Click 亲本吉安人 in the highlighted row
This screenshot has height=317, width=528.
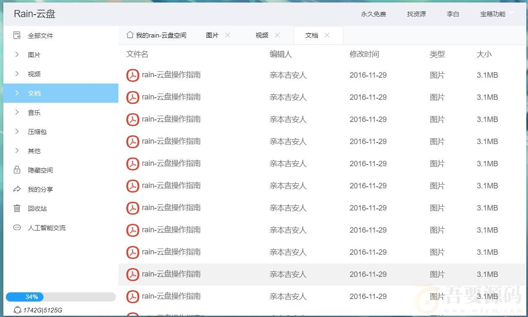[288, 274]
